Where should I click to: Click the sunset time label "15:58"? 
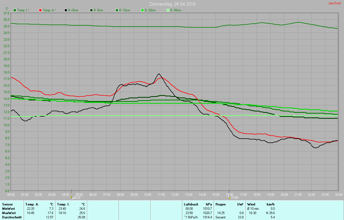234,198
